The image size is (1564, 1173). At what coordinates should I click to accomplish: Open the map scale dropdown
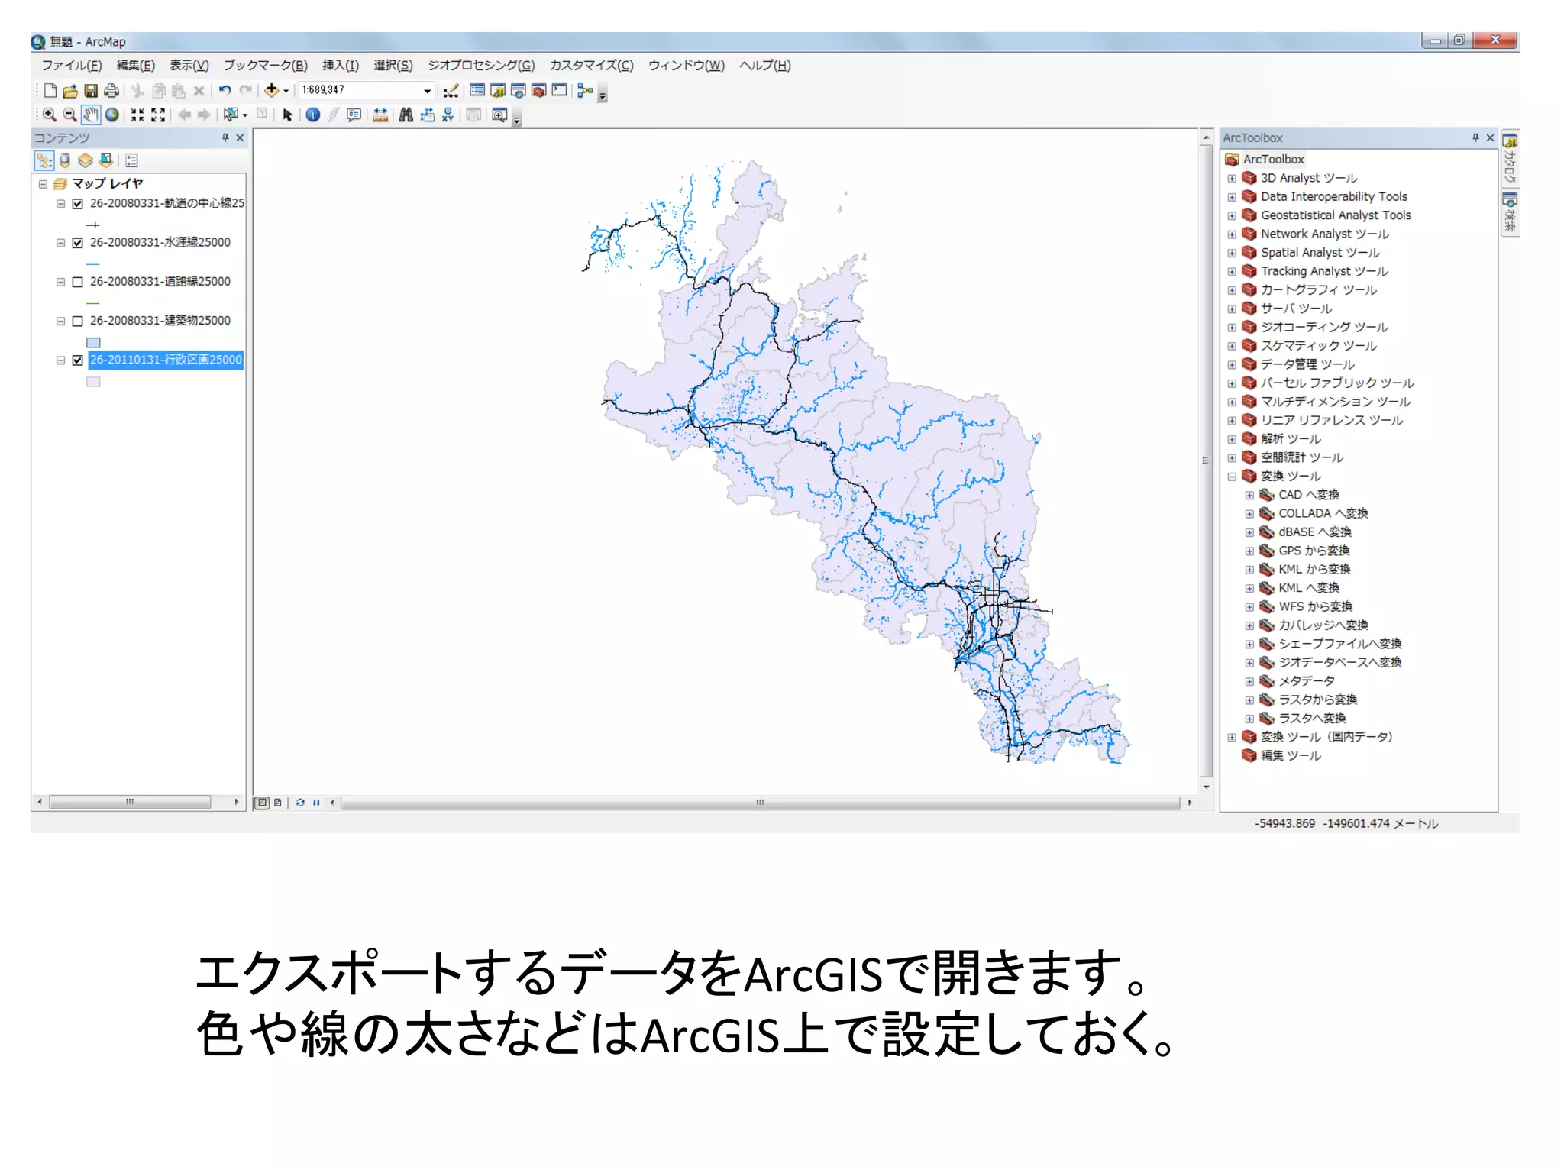tap(427, 91)
